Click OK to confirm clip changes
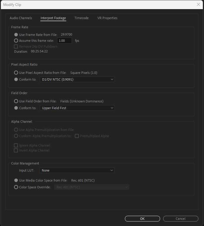The image size is (204, 226). 142,219
